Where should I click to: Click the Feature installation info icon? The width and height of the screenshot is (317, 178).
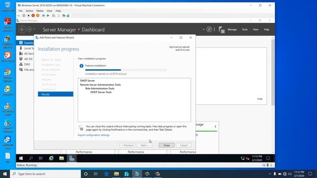click(81, 66)
